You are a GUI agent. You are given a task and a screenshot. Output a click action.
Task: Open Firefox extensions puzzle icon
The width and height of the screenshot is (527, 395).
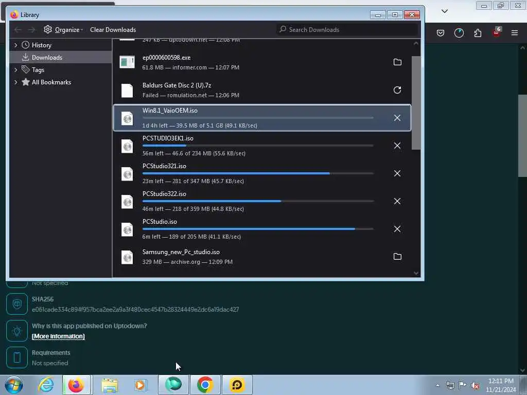pos(478,33)
